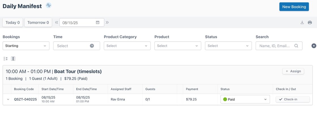Assign staff with the Assign button
The height and width of the screenshot is (117, 317).
[293, 71]
